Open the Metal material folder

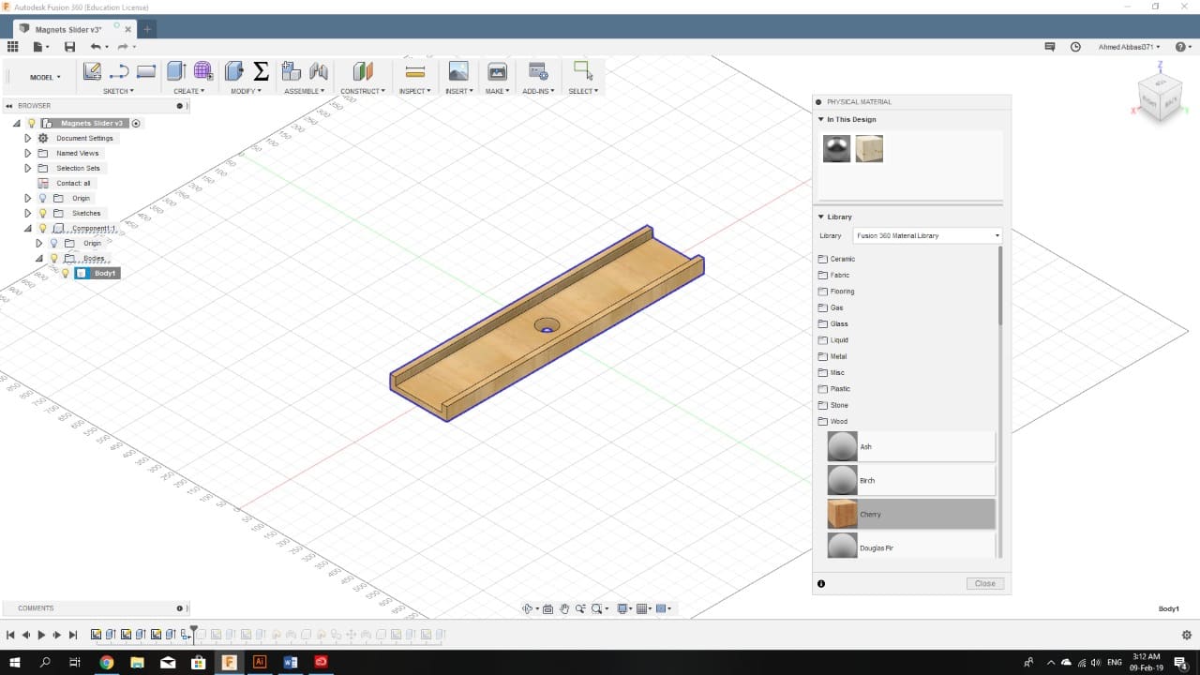point(838,356)
